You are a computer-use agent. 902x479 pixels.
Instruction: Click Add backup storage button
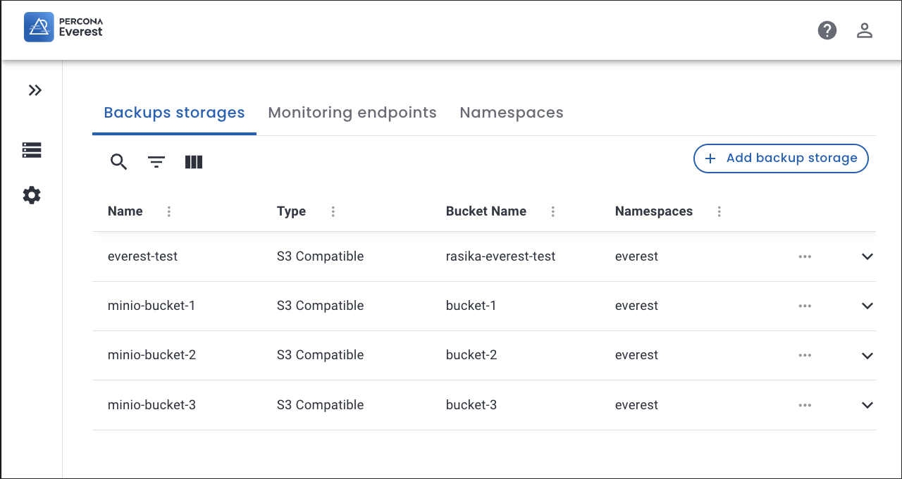coord(781,158)
